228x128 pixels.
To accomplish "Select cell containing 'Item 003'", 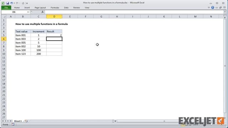I will pos(23,39).
